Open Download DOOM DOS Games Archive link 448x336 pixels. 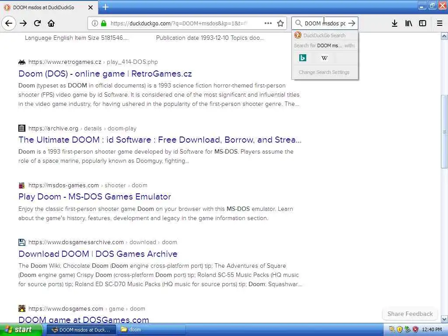click(98, 254)
